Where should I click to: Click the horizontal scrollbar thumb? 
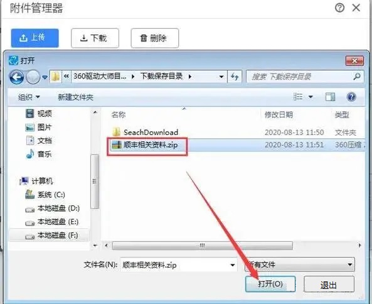click(x=202, y=246)
